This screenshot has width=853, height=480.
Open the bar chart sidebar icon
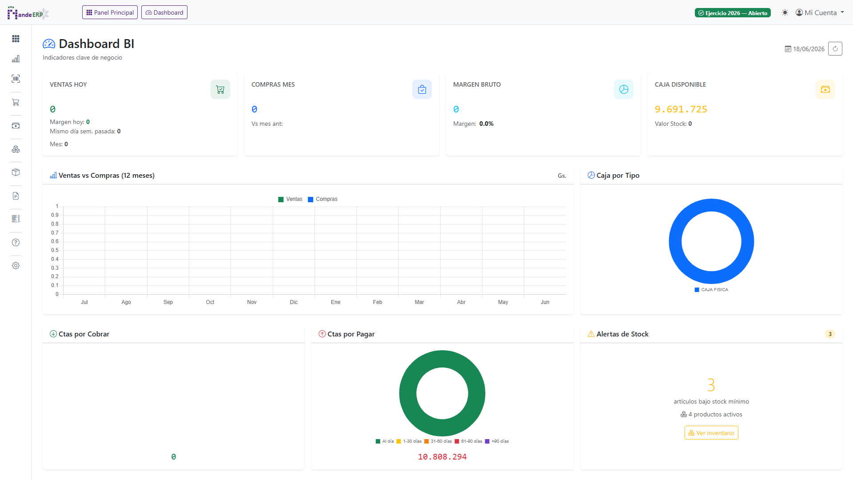point(16,59)
